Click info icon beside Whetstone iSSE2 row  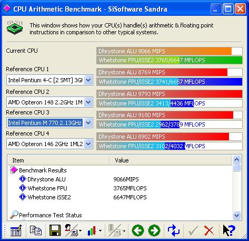coord(23,197)
